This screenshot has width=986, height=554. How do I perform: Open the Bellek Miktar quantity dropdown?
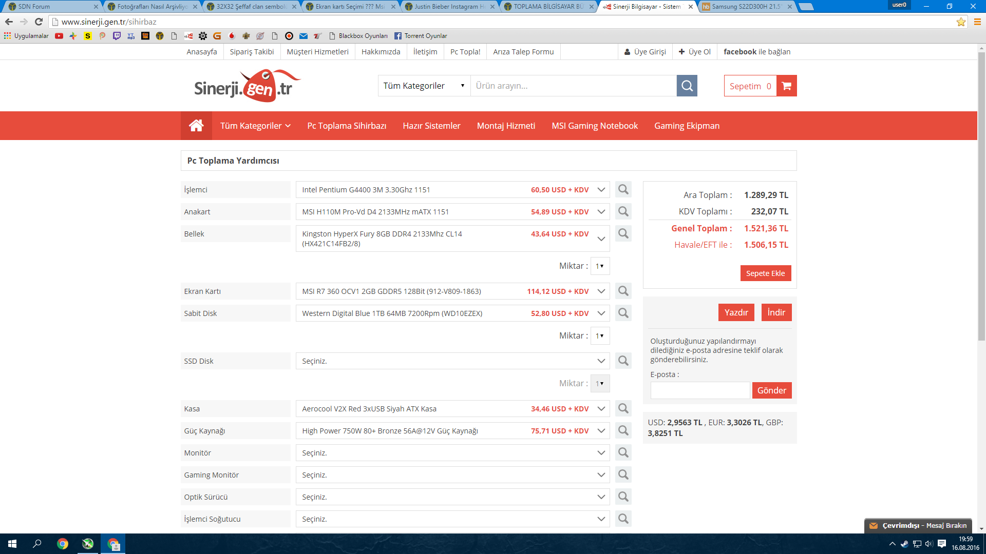(x=600, y=266)
